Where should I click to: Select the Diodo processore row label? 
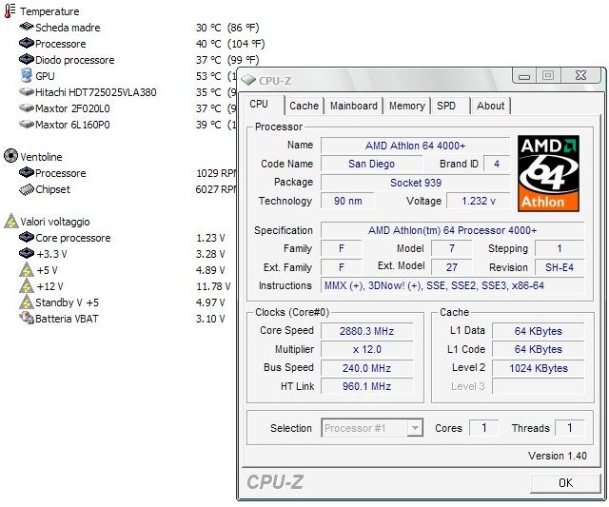click(75, 60)
